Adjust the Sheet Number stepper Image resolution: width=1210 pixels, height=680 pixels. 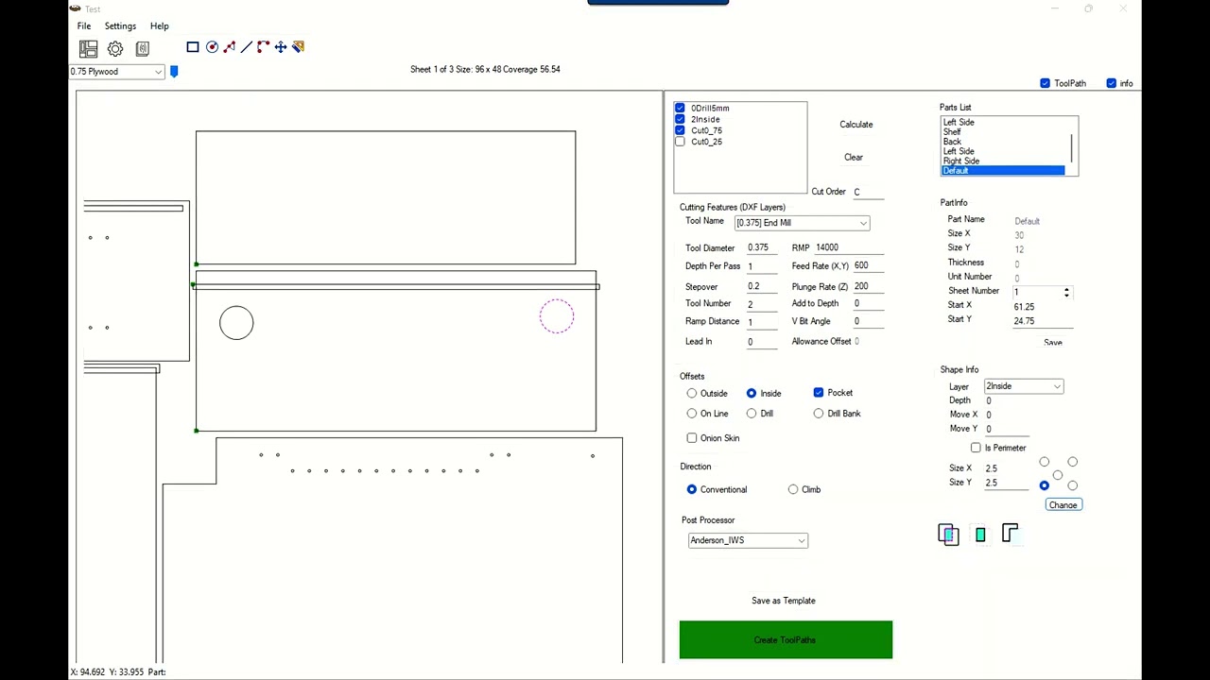(x=1066, y=293)
